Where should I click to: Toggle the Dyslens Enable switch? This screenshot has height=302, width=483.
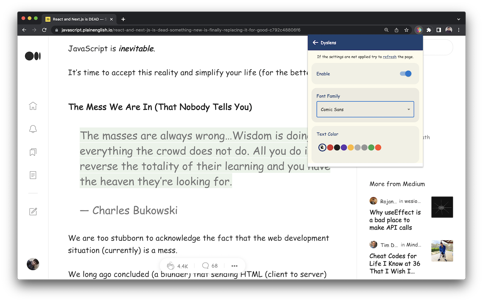(x=405, y=74)
